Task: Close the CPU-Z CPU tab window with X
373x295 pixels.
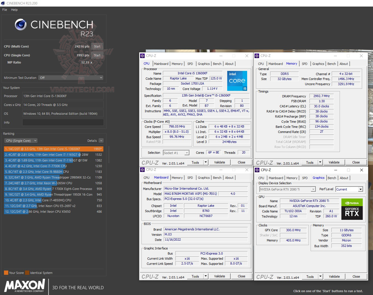Action: pyautogui.click(x=247, y=56)
